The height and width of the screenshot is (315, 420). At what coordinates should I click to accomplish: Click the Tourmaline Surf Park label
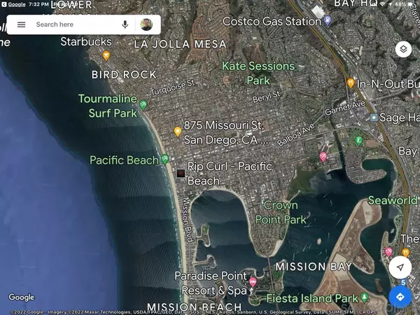pos(108,106)
